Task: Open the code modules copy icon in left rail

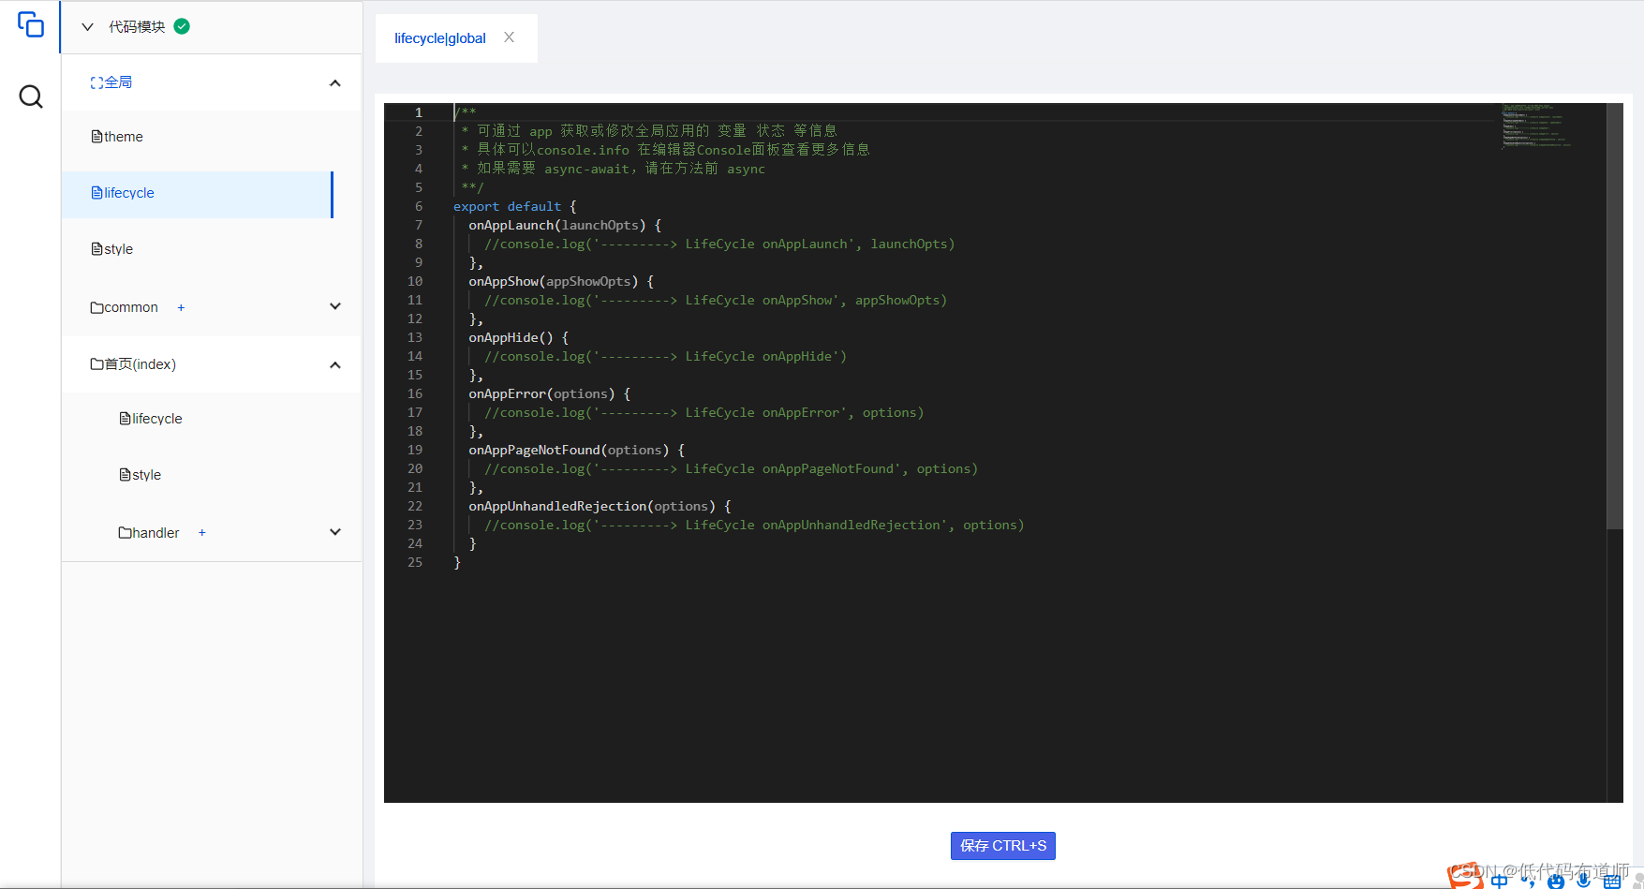Action: tap(31, 24)
